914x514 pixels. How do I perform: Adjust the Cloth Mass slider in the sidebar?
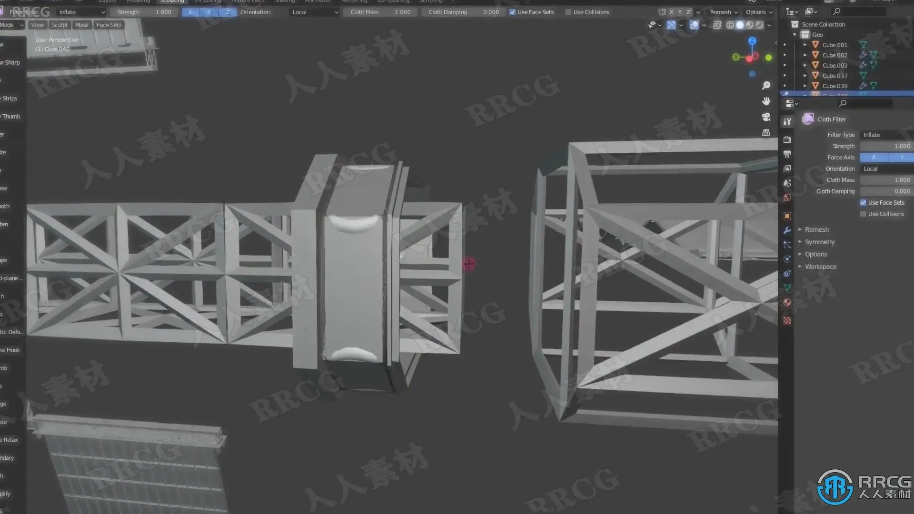(886, 180)
